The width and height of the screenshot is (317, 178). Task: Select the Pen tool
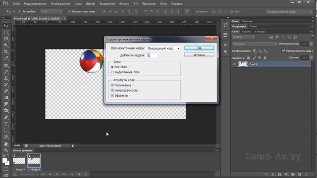(6, 117)
